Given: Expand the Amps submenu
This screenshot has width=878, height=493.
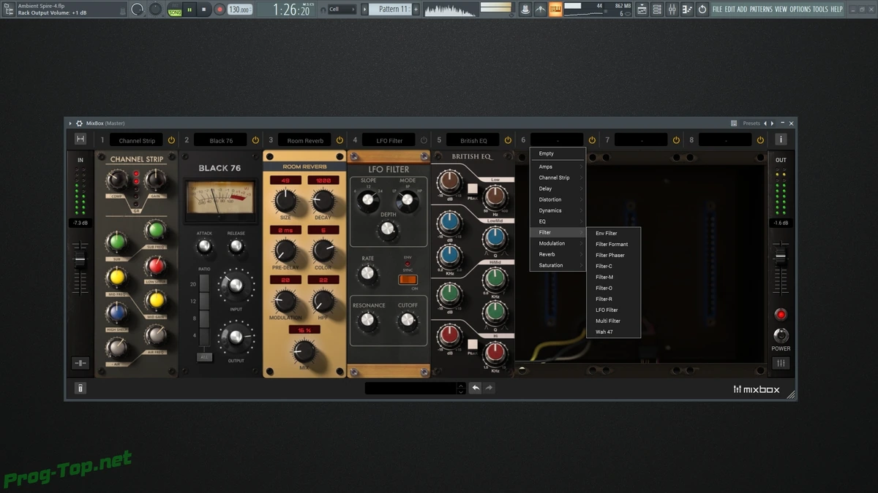Looking at the screenshot, I should [558, 167].
